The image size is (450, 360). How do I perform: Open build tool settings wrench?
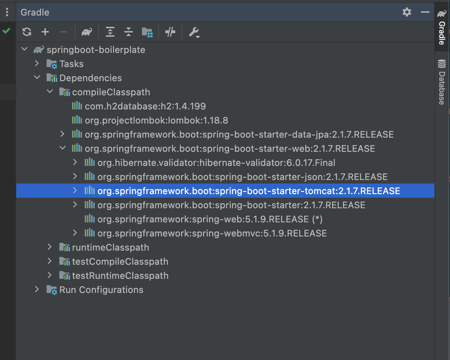(194, 32)
